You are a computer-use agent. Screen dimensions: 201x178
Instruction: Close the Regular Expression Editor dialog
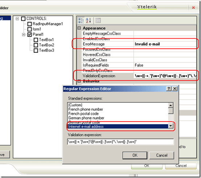pos(175,89)
